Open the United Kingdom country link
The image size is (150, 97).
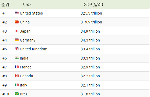pos(34,49)
